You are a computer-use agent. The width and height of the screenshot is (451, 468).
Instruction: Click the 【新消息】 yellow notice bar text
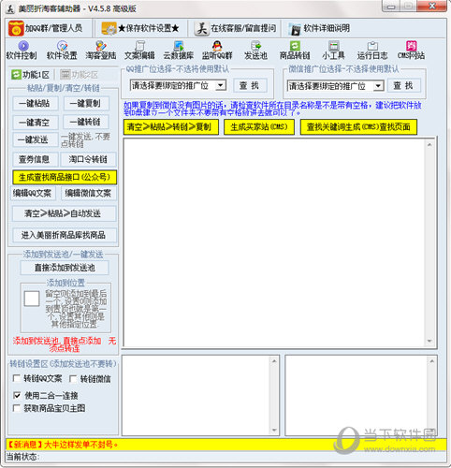pos(63,445)
